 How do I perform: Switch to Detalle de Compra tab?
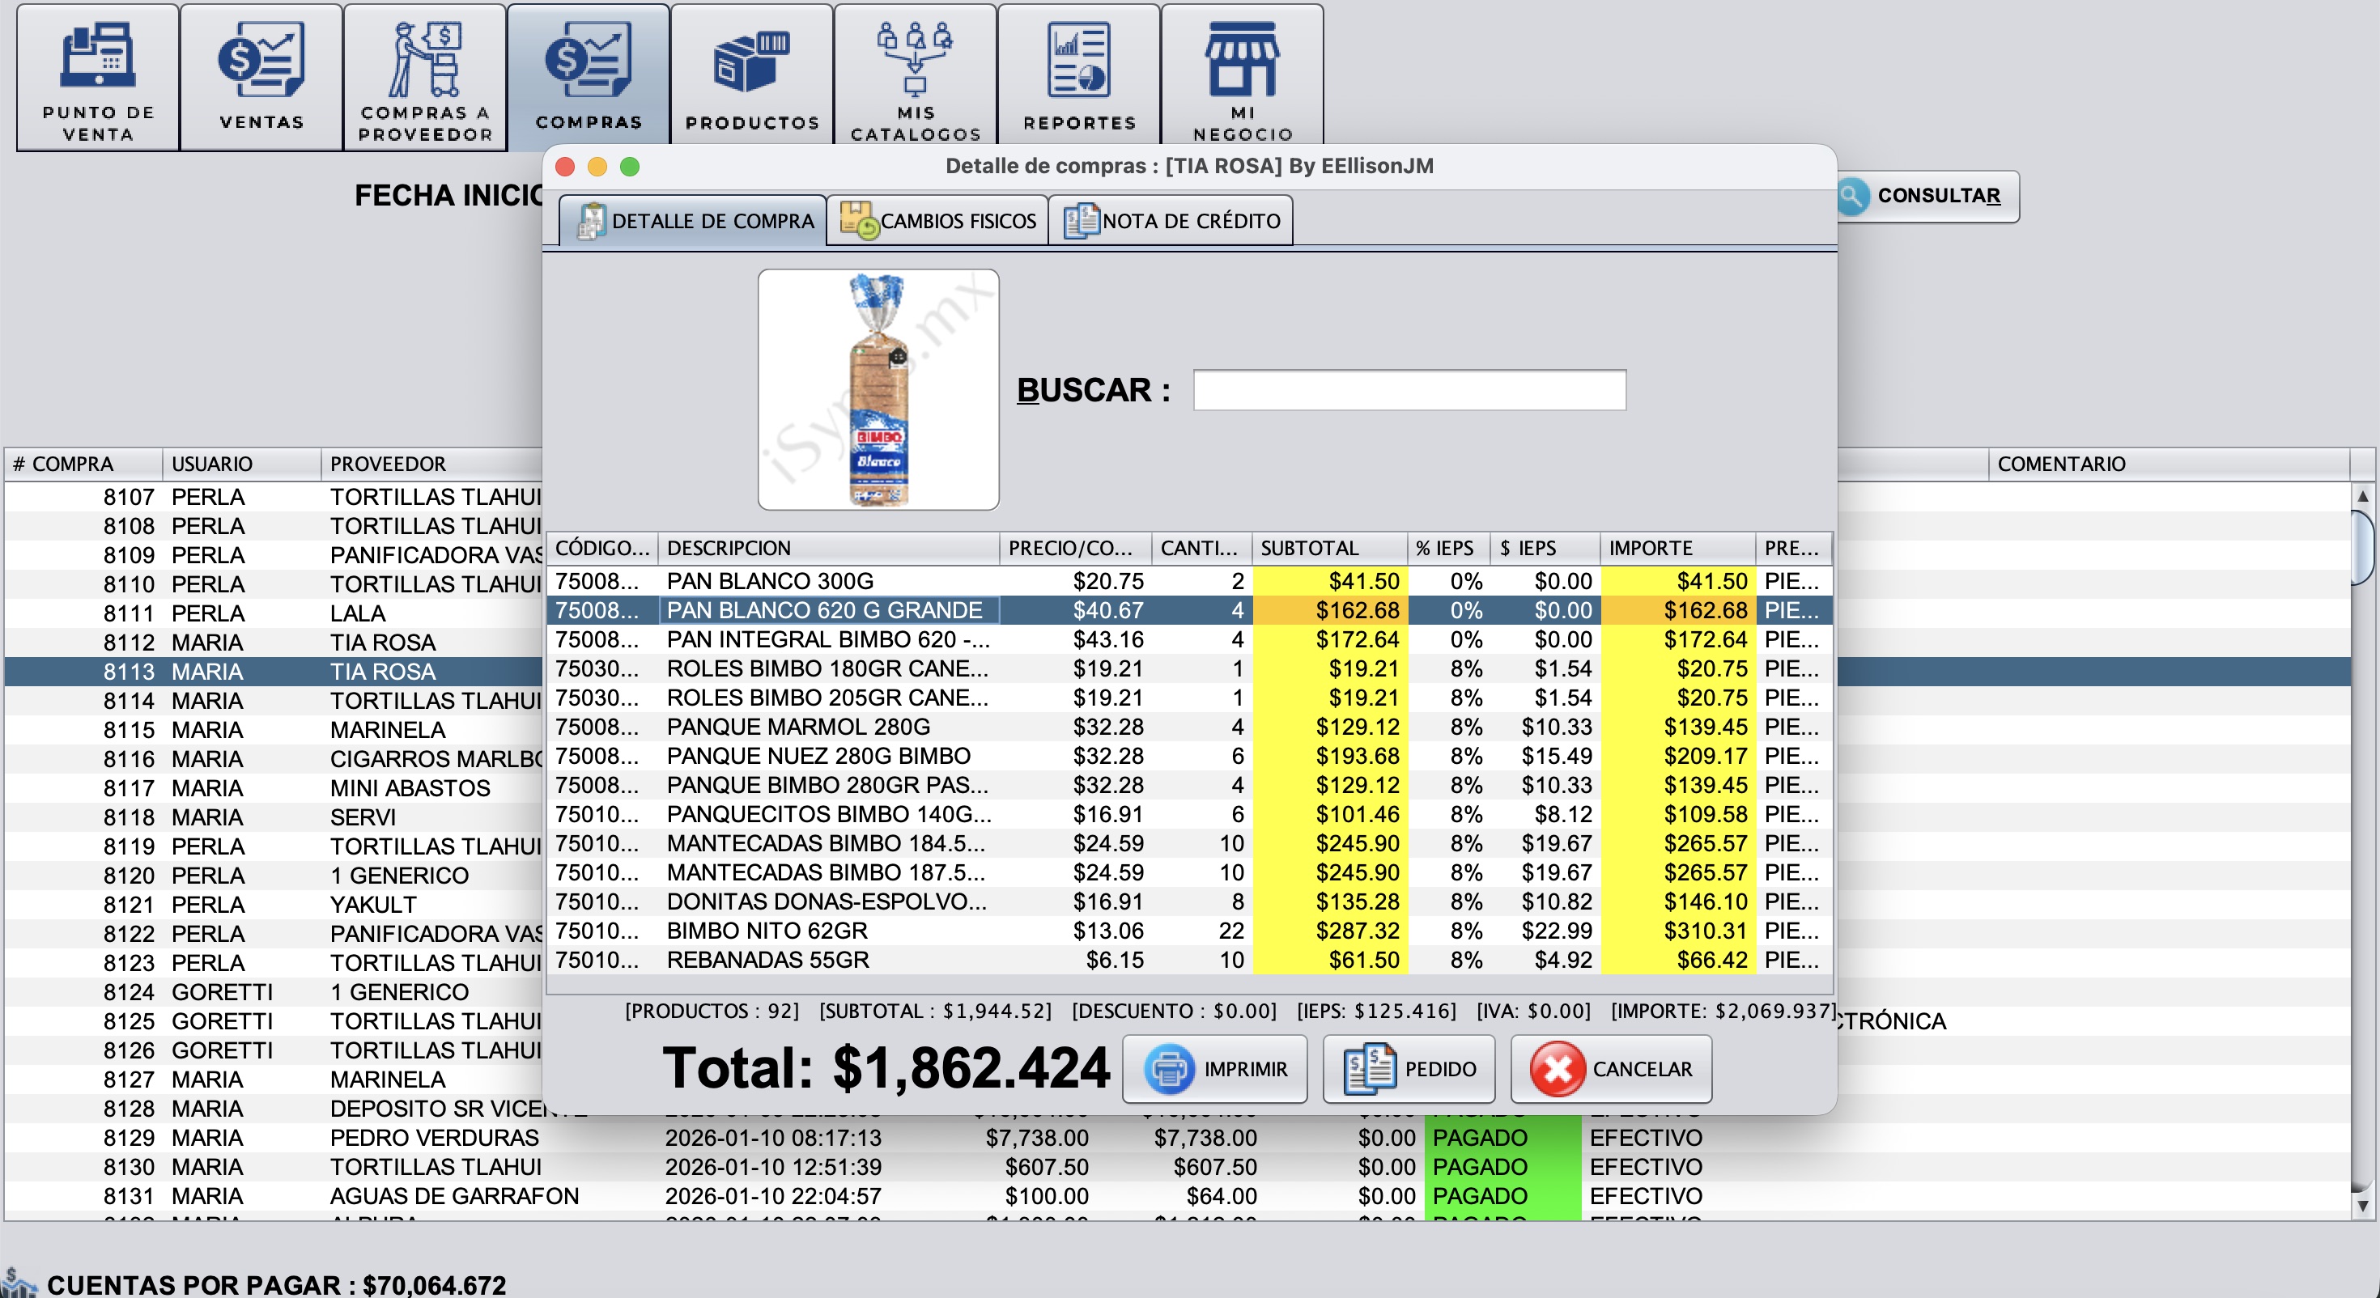point(693,221)
